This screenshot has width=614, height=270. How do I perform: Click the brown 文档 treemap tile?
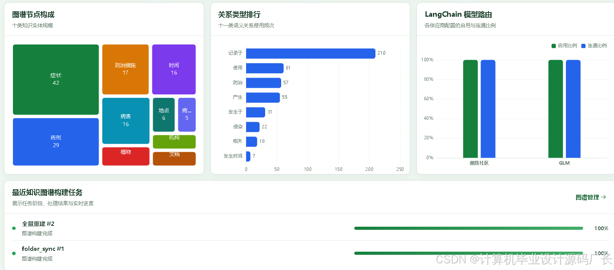[x=174, y=159]
